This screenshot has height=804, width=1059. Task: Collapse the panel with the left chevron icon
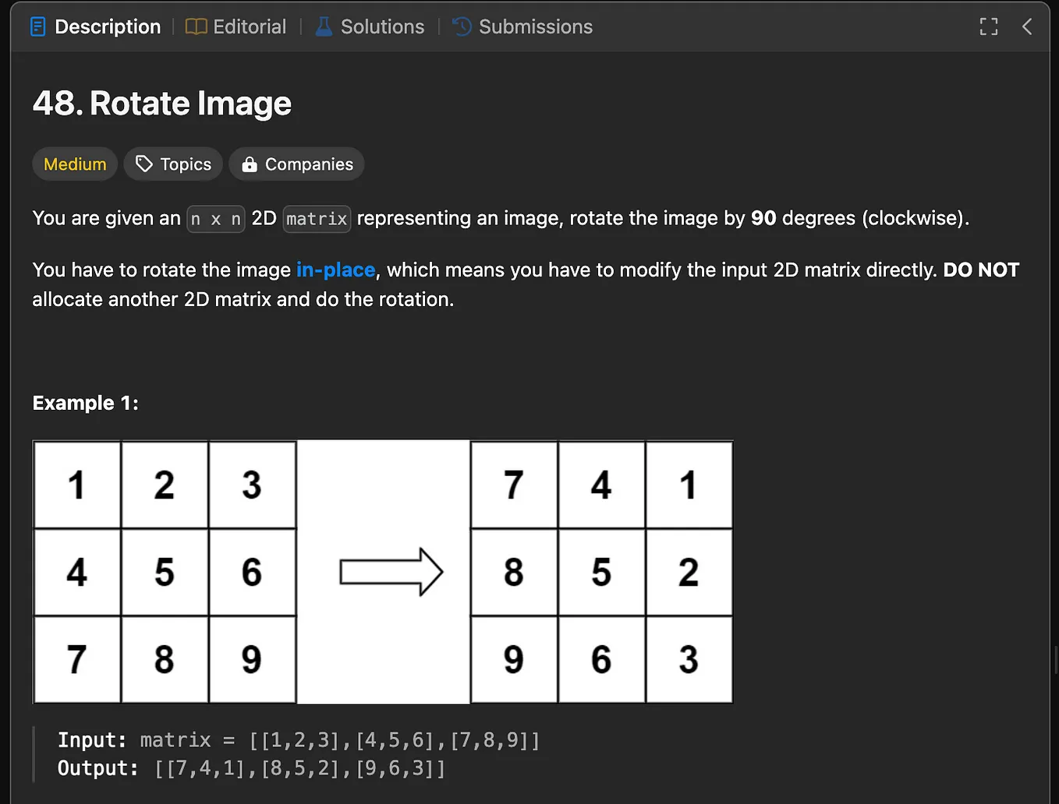1027,26
